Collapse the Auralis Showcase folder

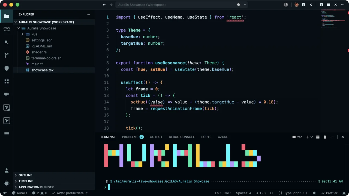tap(18, 28)
